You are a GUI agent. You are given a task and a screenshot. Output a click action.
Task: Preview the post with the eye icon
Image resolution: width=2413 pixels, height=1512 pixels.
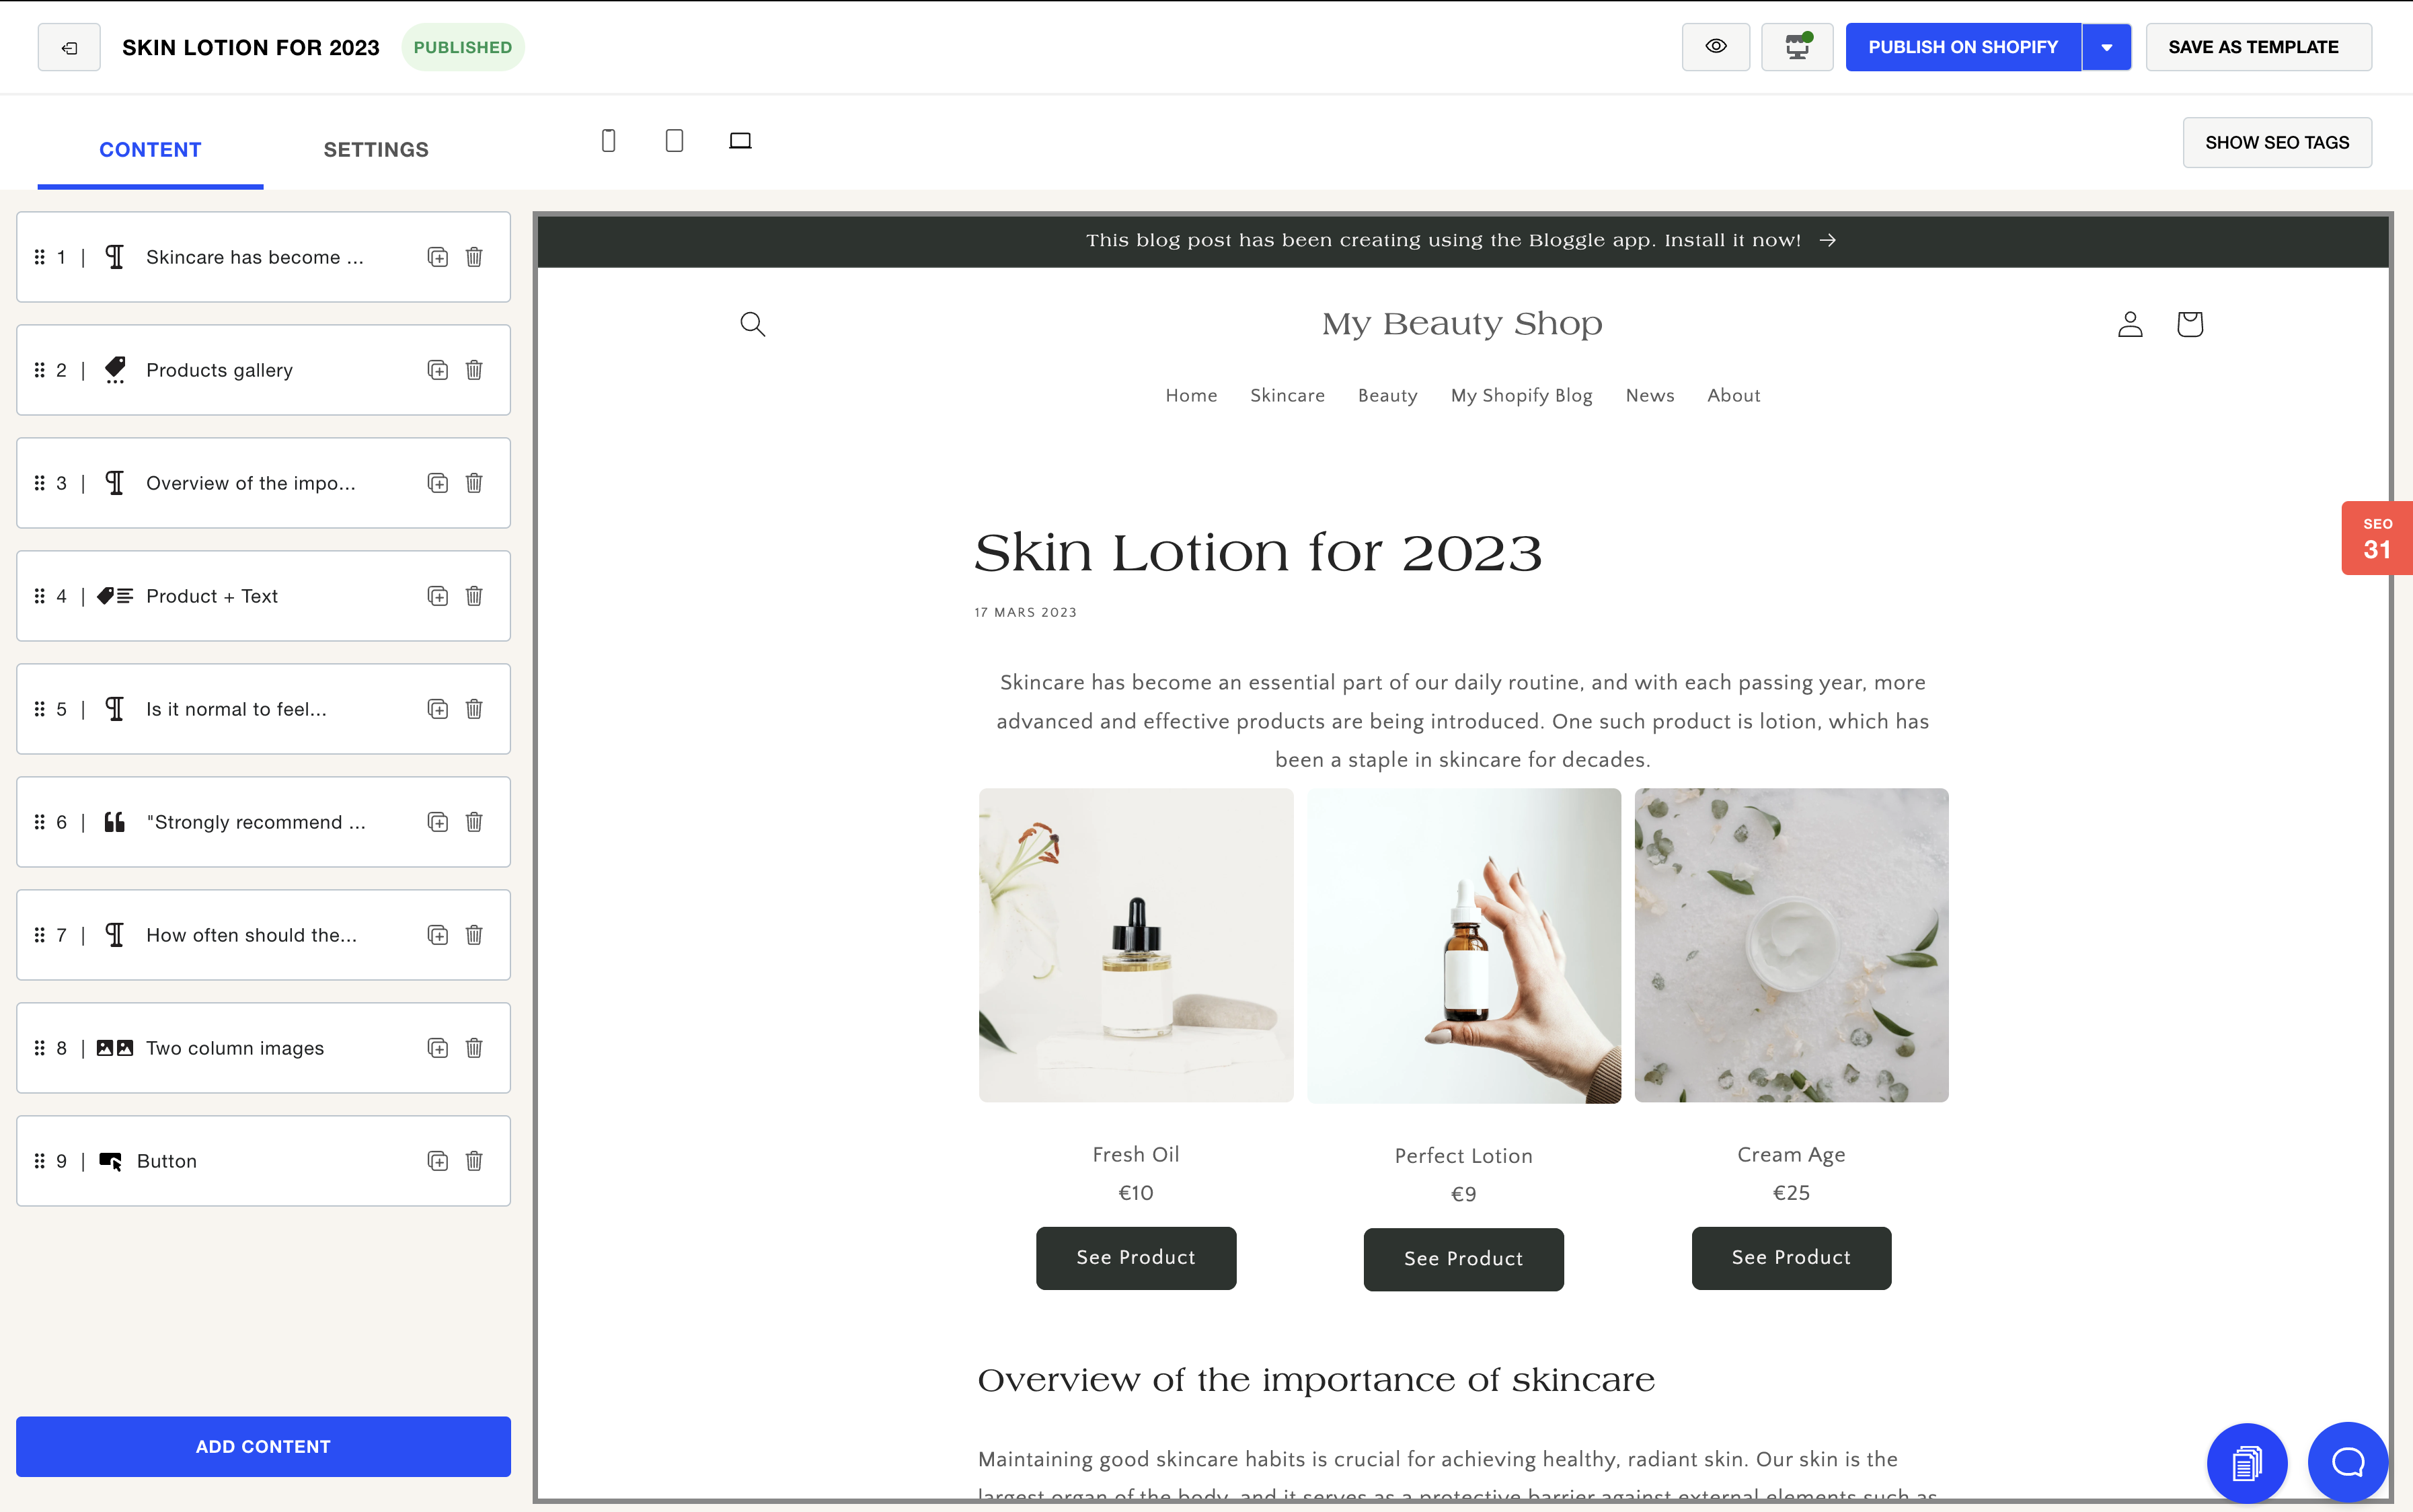(x=1716, y=46)
